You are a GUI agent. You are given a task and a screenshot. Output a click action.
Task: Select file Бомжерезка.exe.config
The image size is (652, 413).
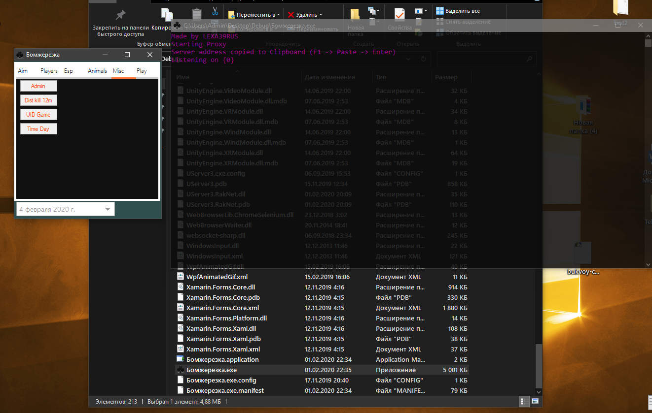[221, 380]
